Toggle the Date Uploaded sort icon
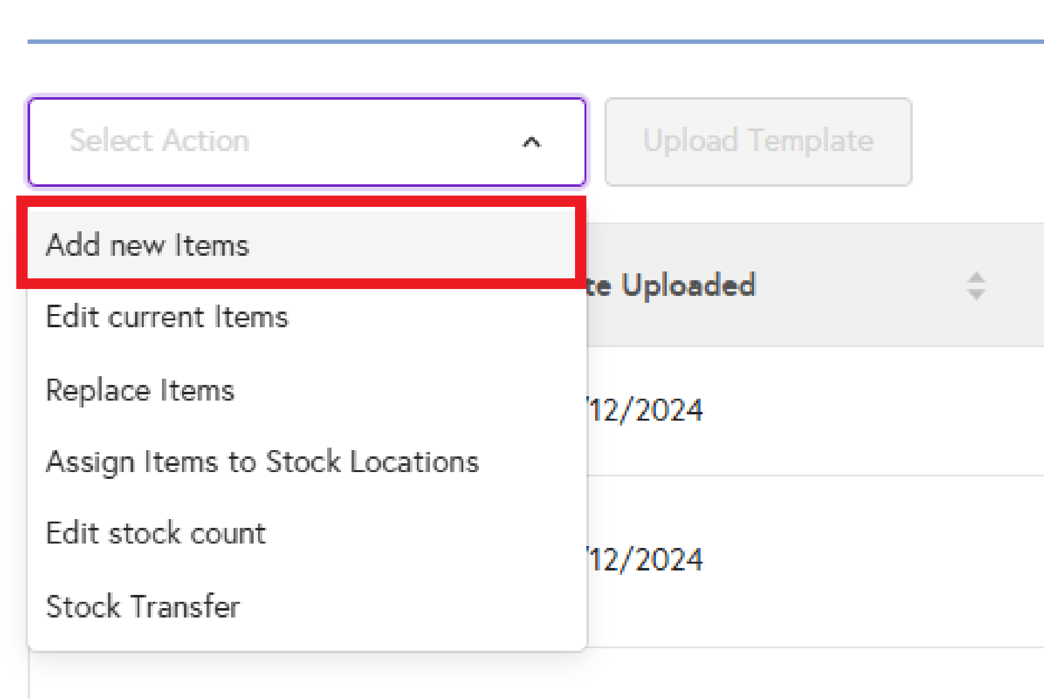 click(x=976, y=286)
